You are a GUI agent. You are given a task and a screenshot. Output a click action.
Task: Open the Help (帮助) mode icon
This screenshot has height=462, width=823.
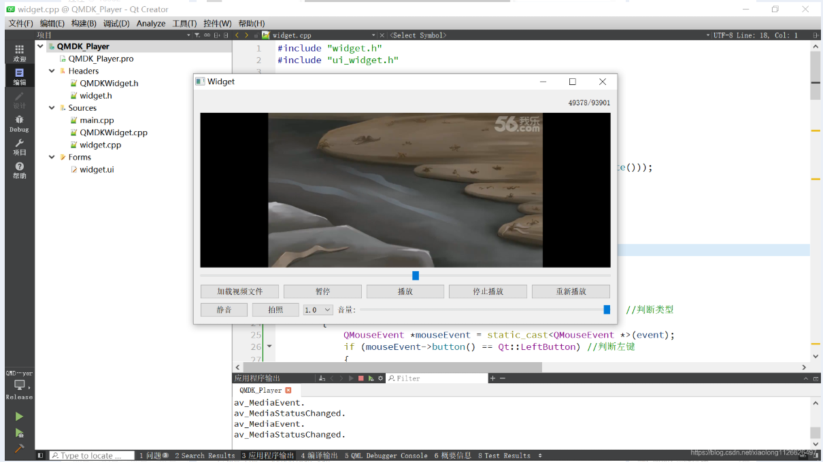[x=19, y=170]
